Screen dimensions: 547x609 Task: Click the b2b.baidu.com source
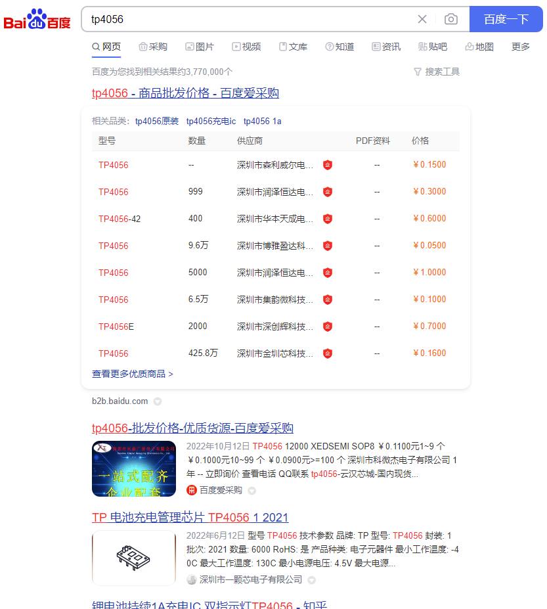click(x=120, y=401)
